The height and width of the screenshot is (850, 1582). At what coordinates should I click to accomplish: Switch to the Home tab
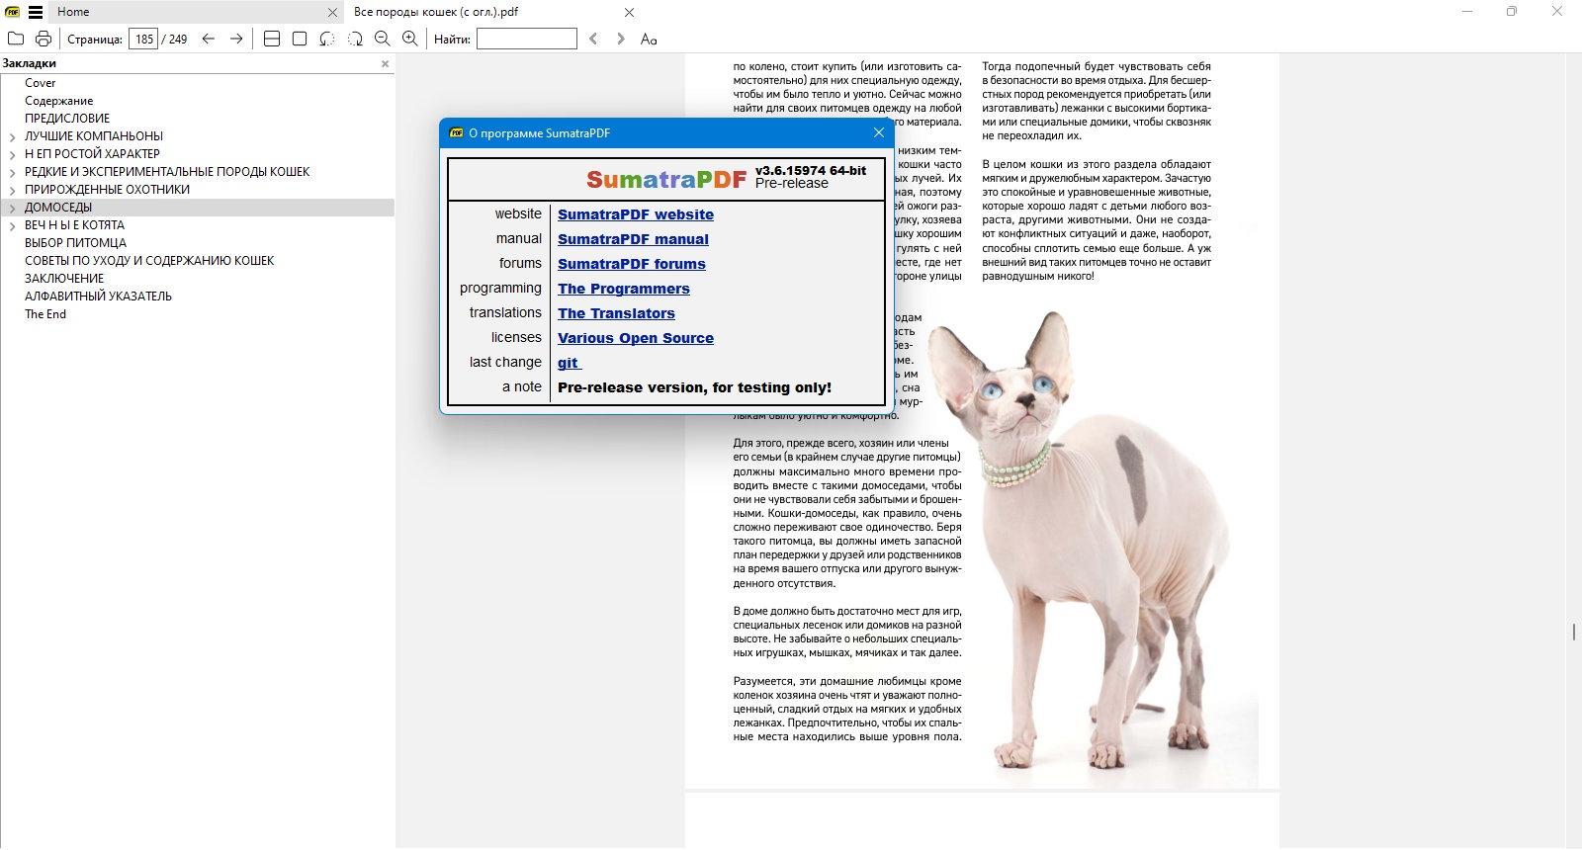coord(73,12)
